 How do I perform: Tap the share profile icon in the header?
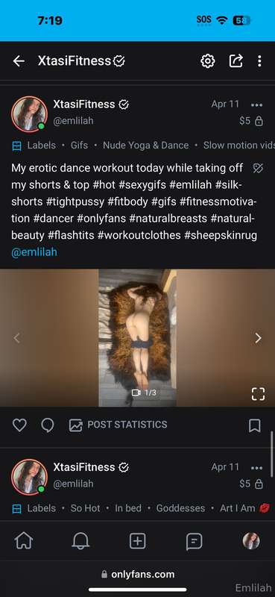pos(236,60)
